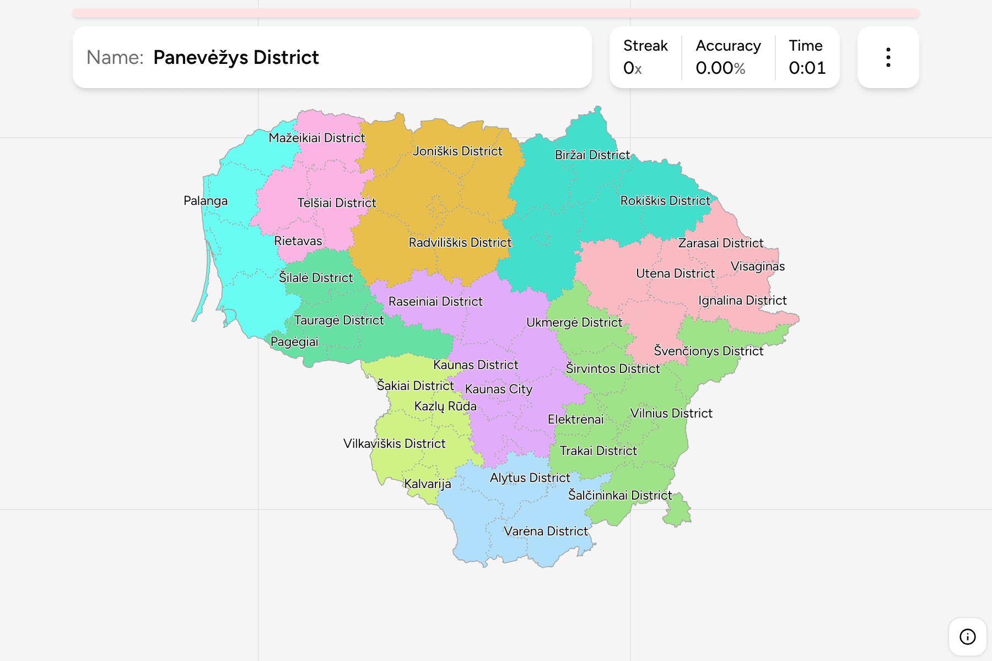
Task: Click the Streak counter
Action: click(x=645, y=57)
